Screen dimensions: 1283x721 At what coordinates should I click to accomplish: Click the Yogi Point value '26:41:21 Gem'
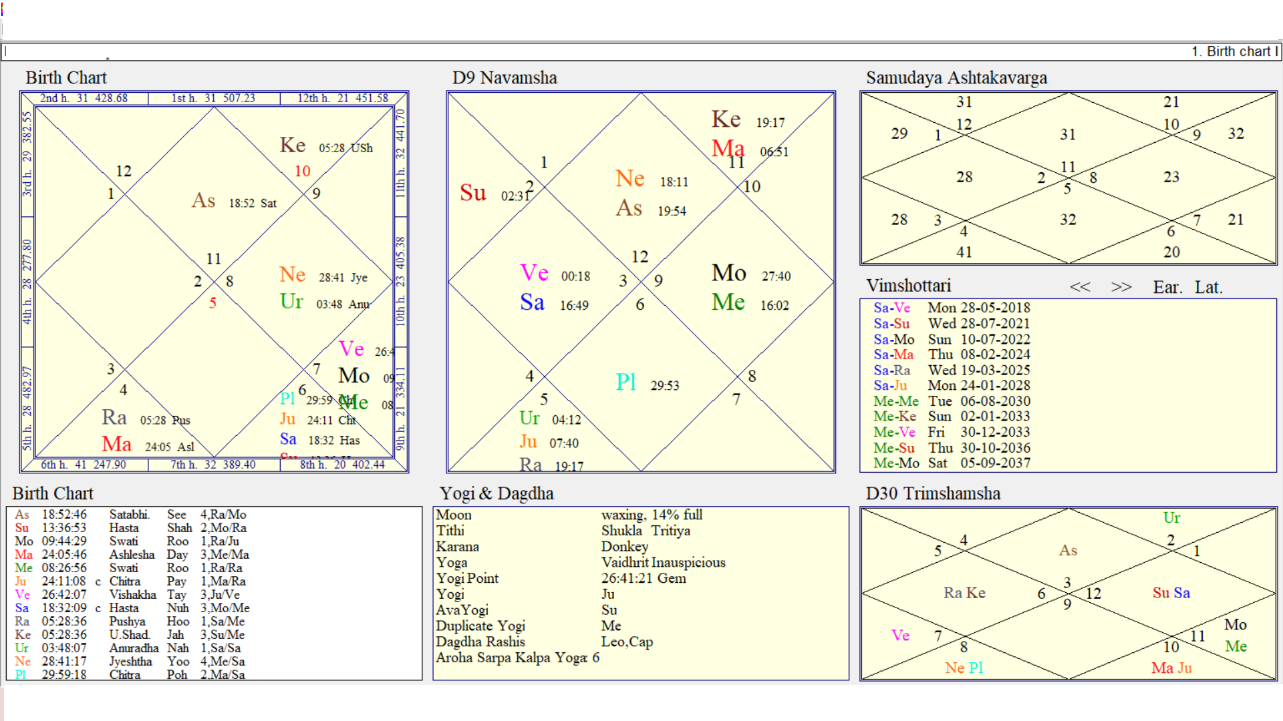pos(644,578)
